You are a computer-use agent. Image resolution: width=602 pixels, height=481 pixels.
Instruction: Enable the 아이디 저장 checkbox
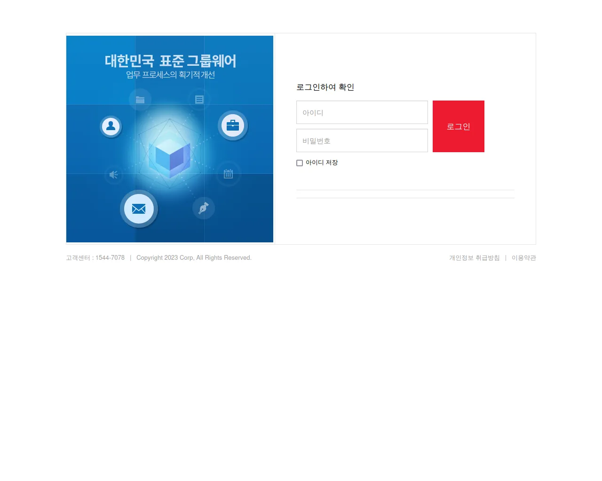tap(300, 163)
